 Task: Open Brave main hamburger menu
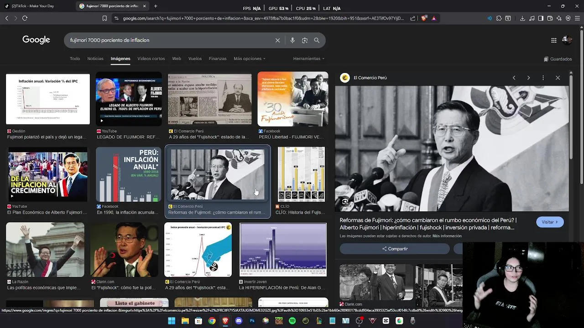(577, 18)
